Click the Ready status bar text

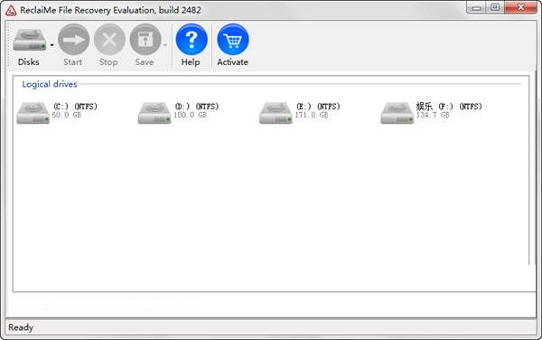pos(21,327)
